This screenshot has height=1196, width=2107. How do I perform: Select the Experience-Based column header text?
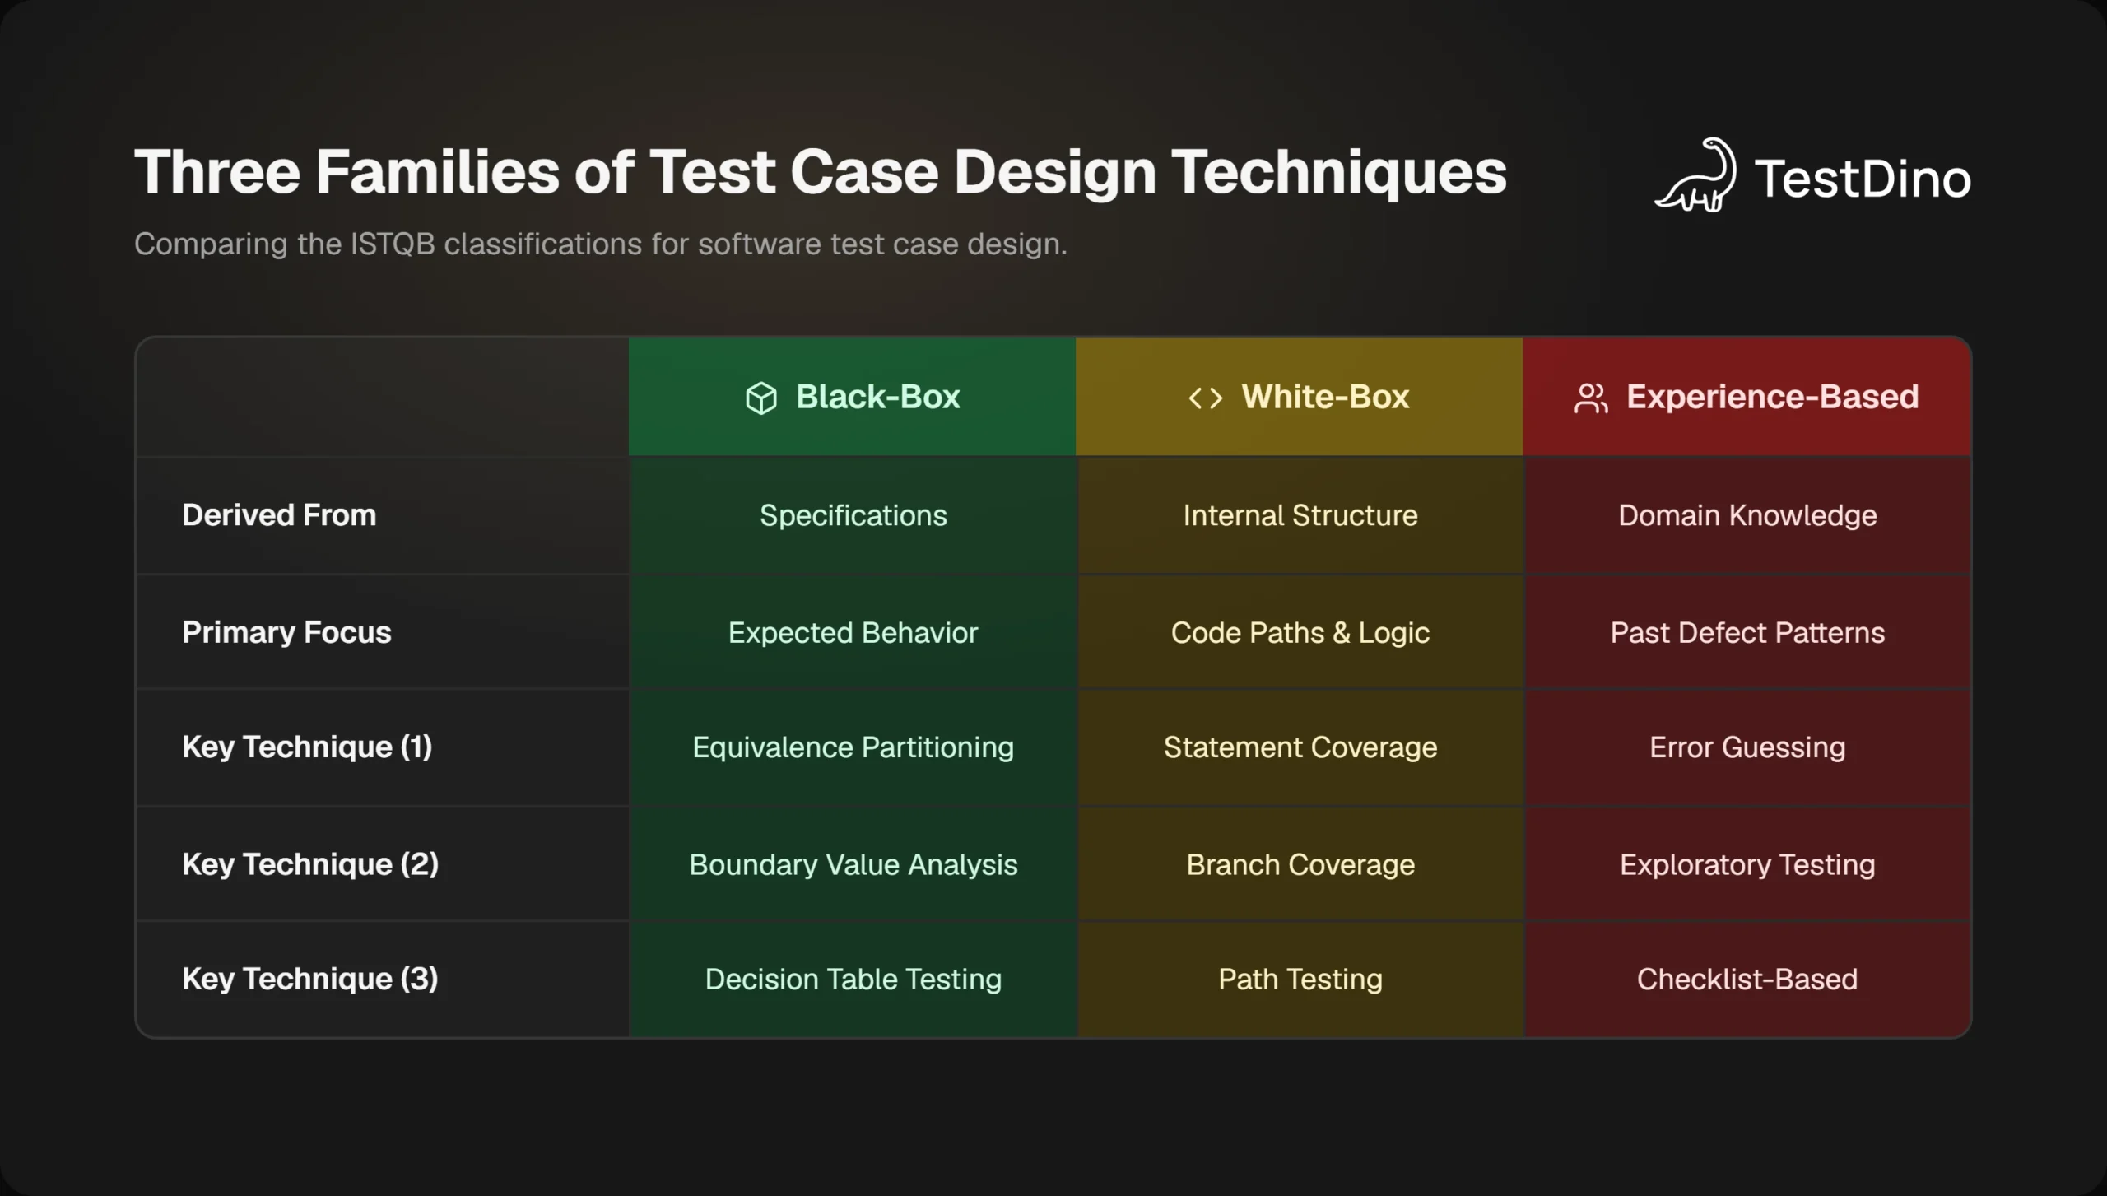(1772, 397)
